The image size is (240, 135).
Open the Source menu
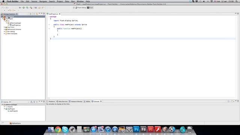pos(34,1)
